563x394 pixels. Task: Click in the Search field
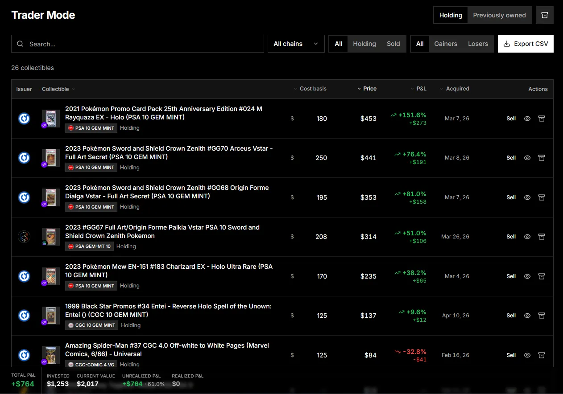tap(137, 44)
